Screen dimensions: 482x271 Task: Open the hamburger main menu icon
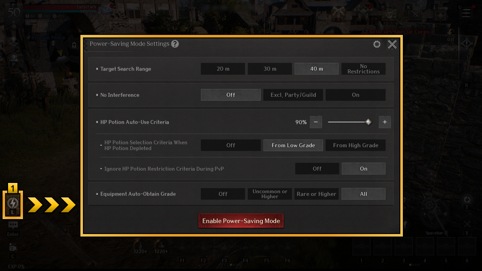point(466,13)
